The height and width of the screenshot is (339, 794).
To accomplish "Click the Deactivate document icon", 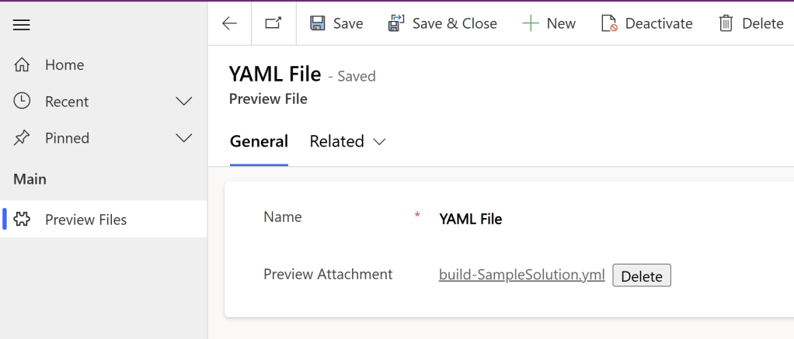I will (609, 23).
